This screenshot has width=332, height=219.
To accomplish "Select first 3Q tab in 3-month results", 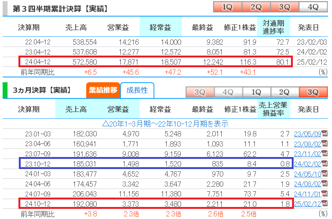I will click(x=200, y=92).
